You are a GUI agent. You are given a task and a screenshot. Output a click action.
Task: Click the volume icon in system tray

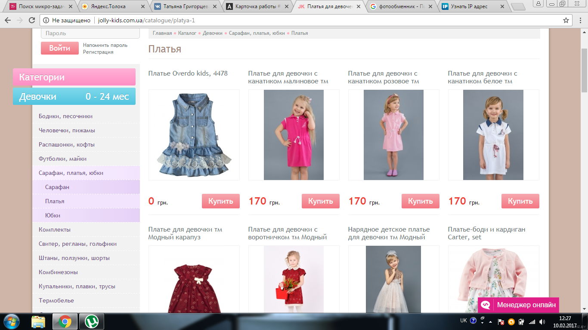pyautogui.click(x=542, y=321)
